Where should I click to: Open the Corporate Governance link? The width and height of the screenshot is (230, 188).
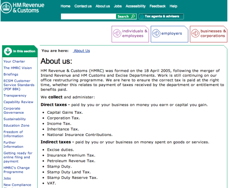point(14,111)
